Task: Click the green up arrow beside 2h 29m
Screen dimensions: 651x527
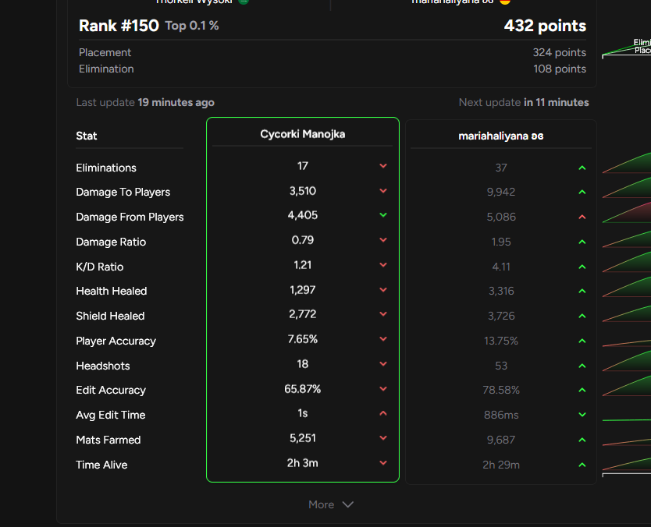Action: (582, 465)
